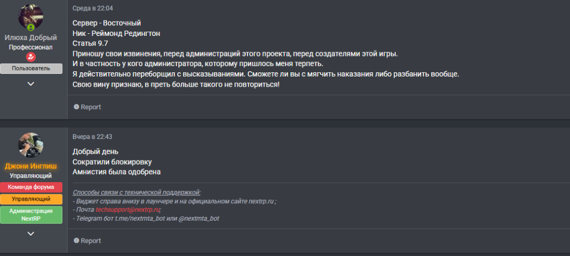Open the Илюха Добрый profile username link

coord(31,37)
